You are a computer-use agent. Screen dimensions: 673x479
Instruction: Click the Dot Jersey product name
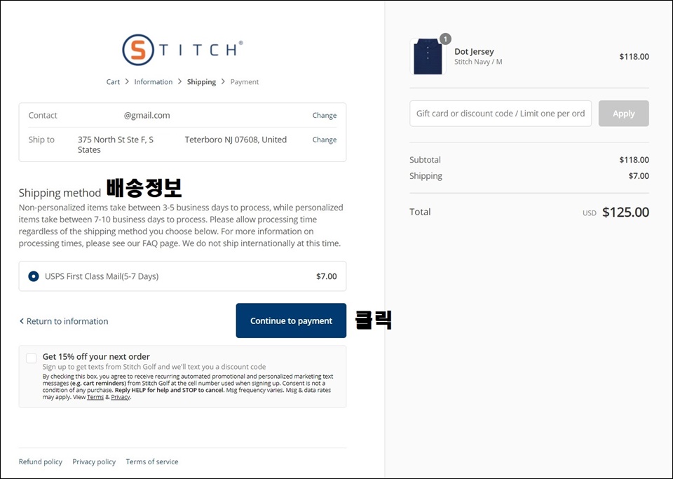coord(475,51)
